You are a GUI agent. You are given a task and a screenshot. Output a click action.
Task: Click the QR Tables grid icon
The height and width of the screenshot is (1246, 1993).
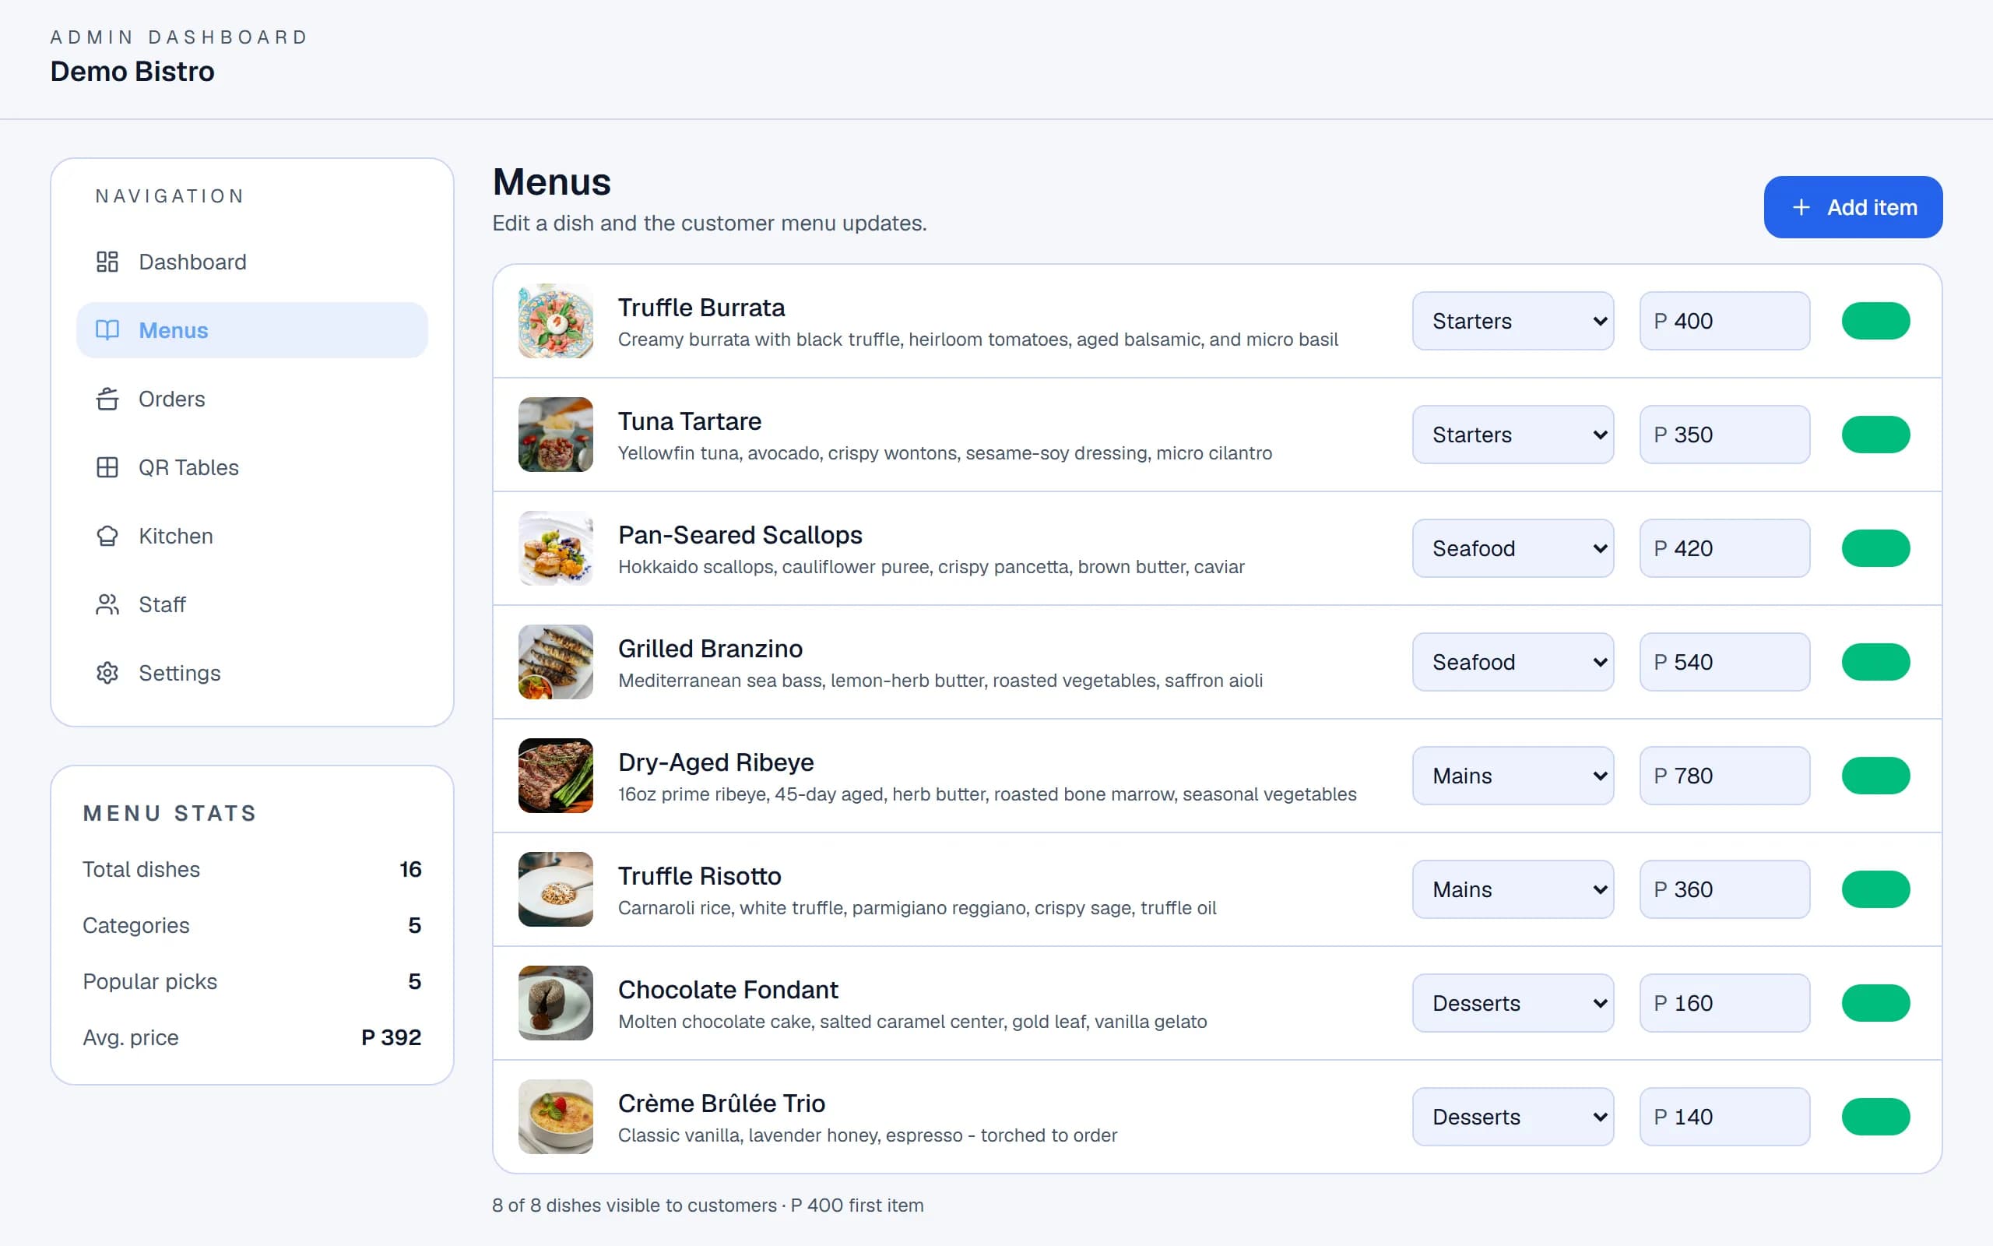(107, 467)
